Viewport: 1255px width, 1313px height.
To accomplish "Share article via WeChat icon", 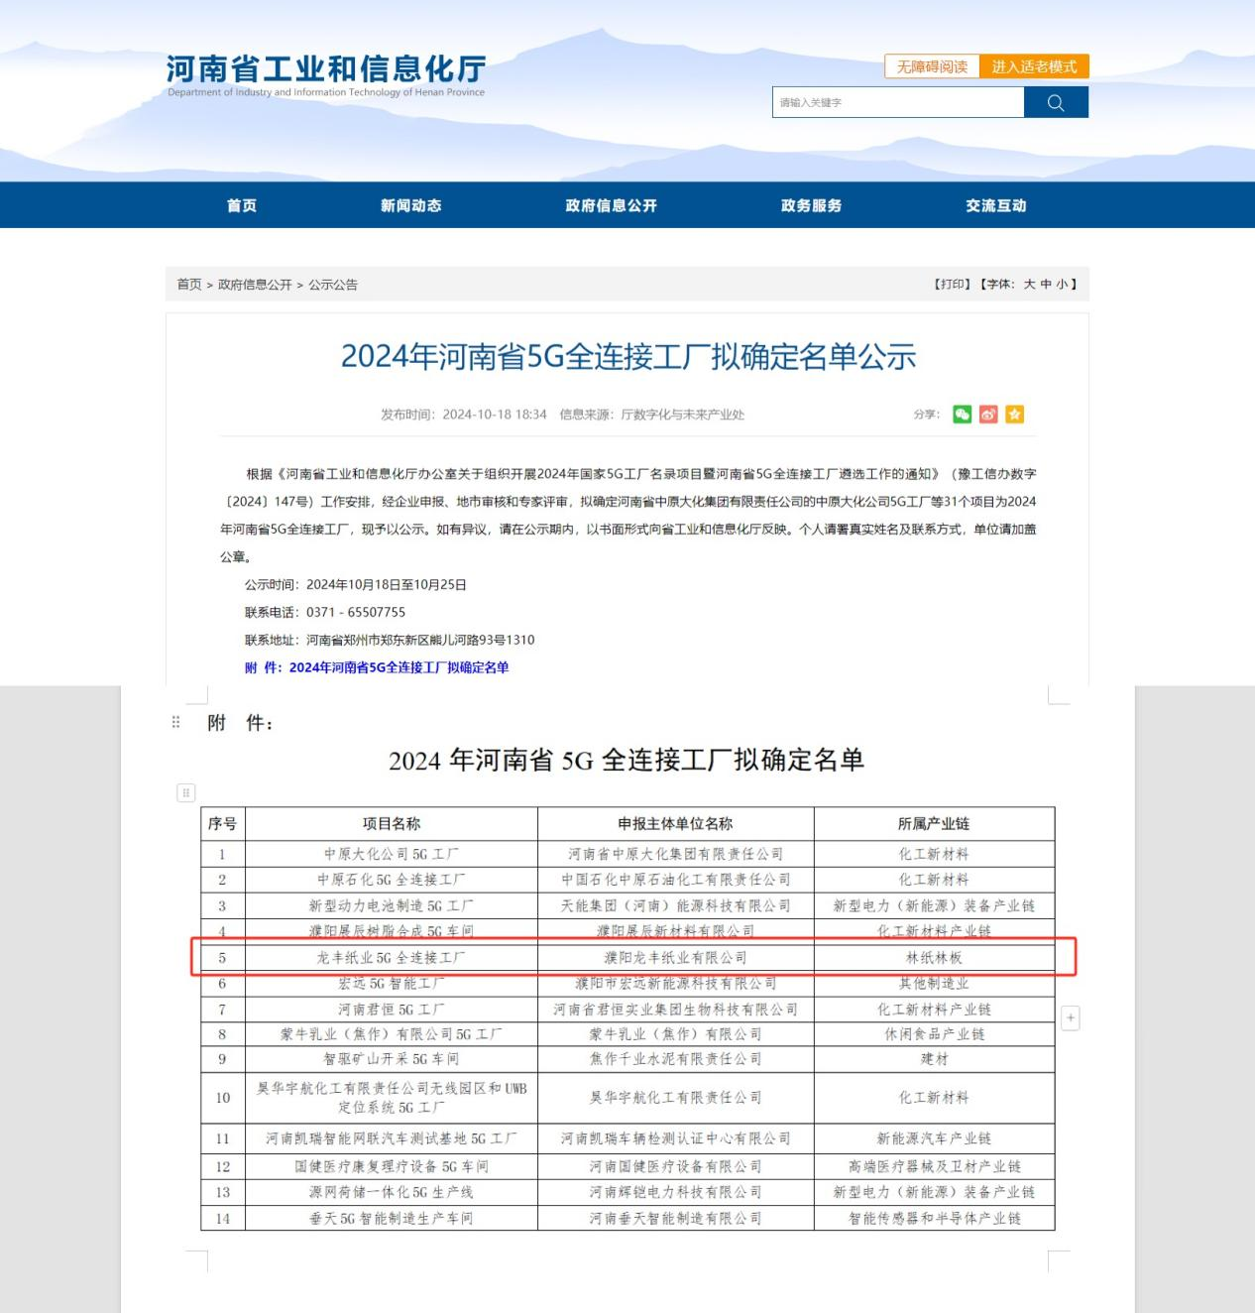I will tap(962, 415).
